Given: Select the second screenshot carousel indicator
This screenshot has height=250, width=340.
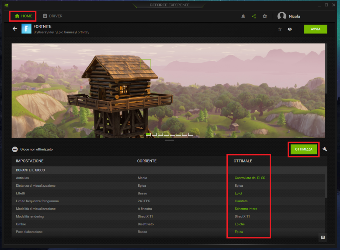Looking at the screenshot, I should (x=154, y=134).
